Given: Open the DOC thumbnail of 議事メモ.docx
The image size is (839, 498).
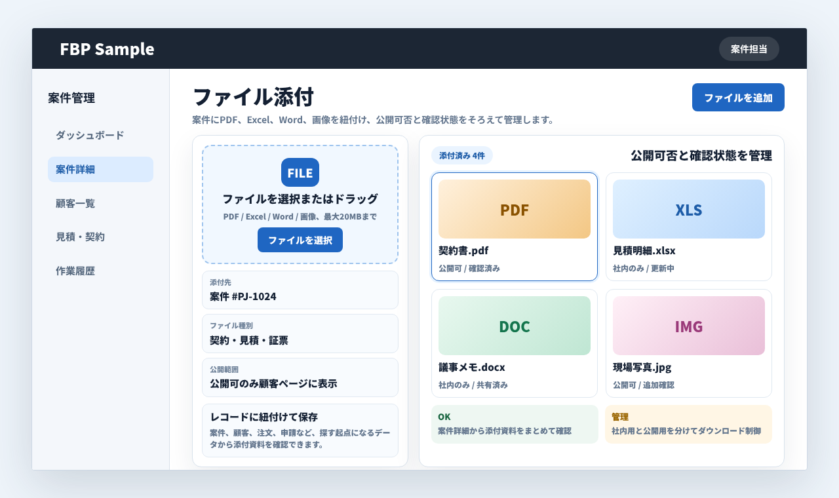Looking at the screenshot, I should (515, 326).
